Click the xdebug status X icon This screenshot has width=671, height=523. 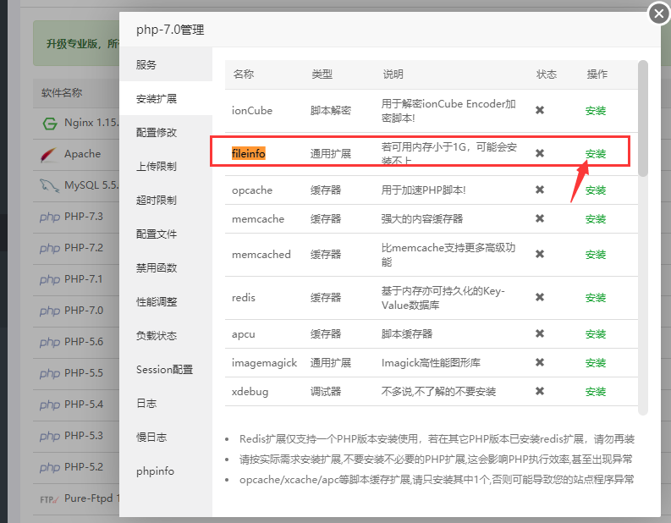point(539,392)
